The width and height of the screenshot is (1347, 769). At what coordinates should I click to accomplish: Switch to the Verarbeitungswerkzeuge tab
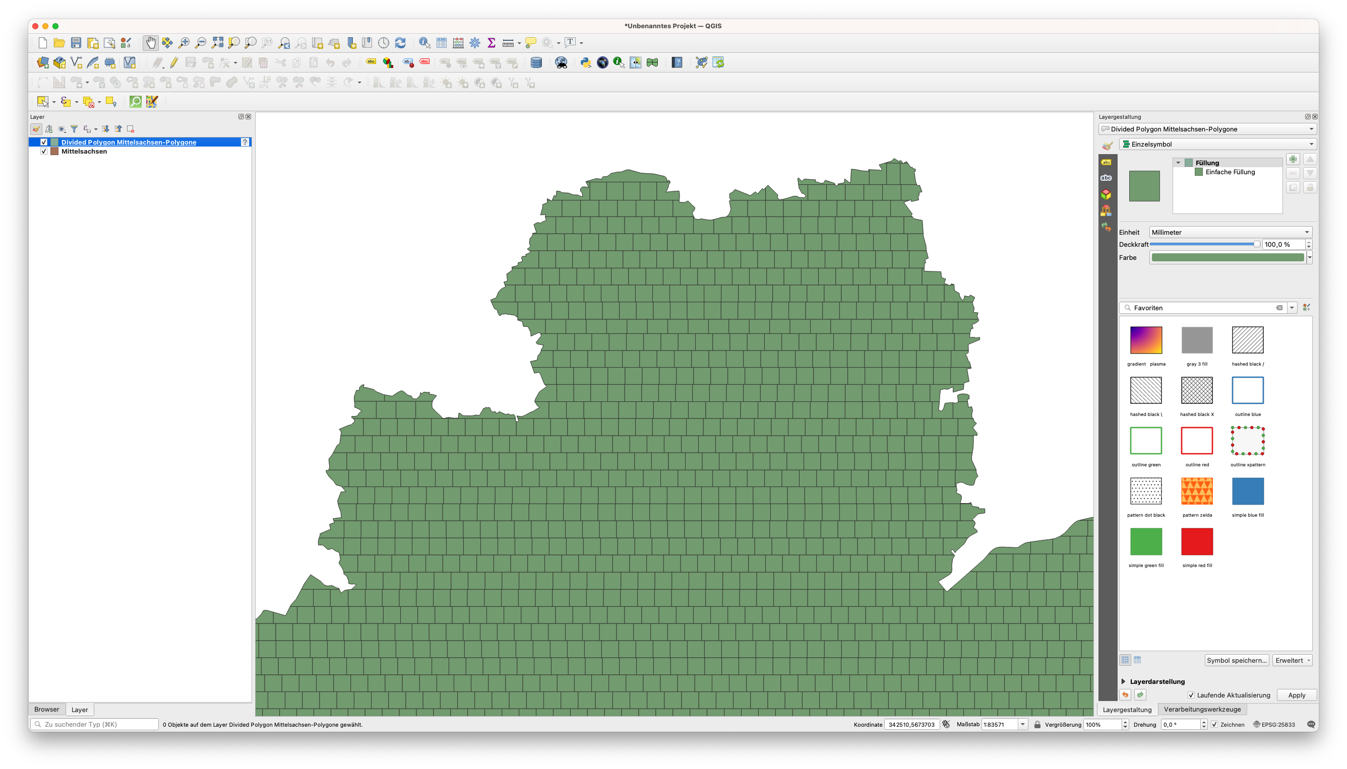click(1202, 709)
